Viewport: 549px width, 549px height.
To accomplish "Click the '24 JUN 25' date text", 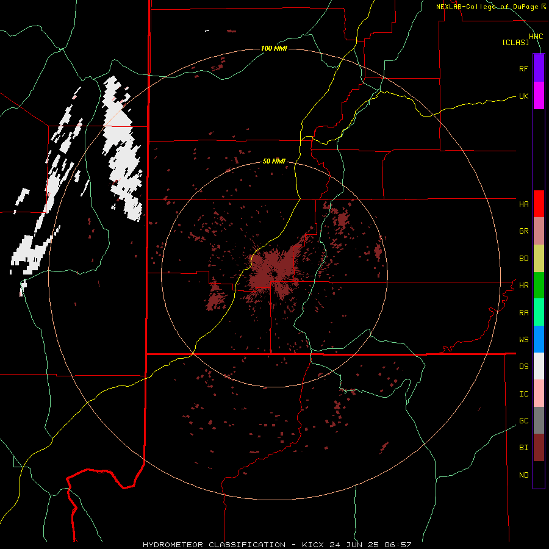I will pos(354,545).
